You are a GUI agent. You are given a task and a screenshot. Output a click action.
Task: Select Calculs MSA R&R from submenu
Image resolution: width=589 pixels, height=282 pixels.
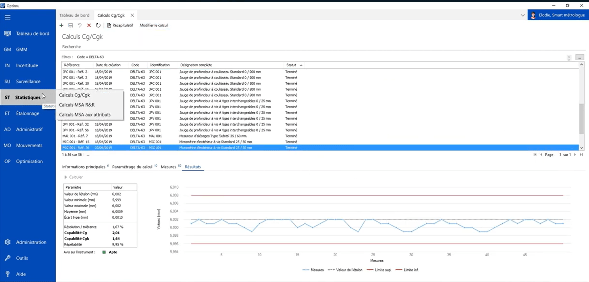77,105
